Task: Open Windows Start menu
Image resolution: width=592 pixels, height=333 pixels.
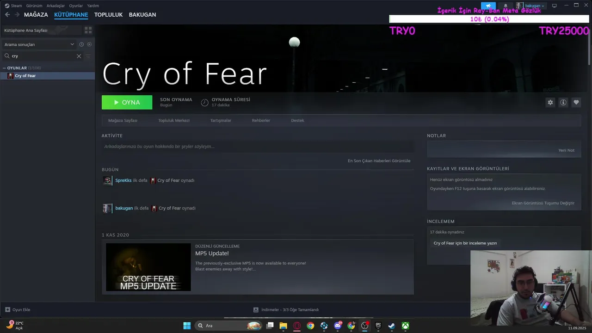Action: coord(187,326)
